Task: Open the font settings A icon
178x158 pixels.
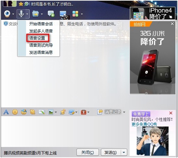Action: (6, 112)
